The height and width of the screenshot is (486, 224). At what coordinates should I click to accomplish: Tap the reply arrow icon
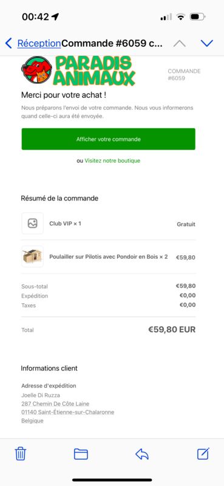[142, 454]
